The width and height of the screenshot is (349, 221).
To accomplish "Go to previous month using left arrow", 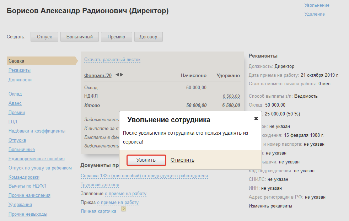I will tap(117, 75).
